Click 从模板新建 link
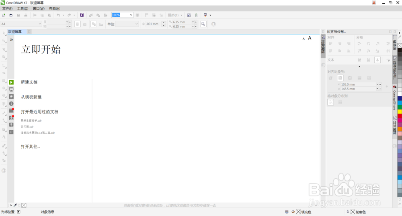This screenshot has width=402, height=216. pyautogui.click(x=31, y=97)
